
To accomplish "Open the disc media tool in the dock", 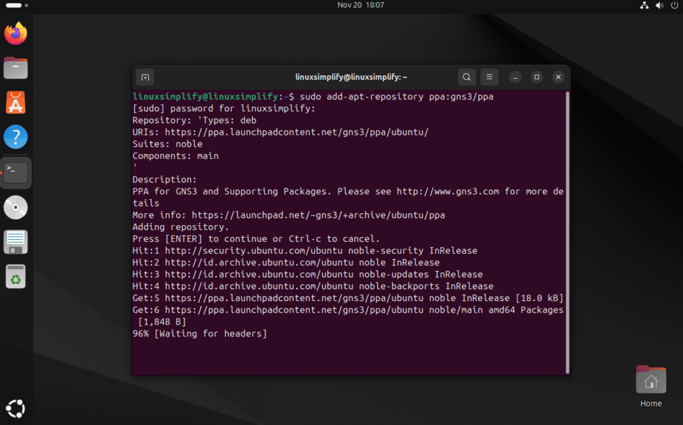I will coord(15,207).
